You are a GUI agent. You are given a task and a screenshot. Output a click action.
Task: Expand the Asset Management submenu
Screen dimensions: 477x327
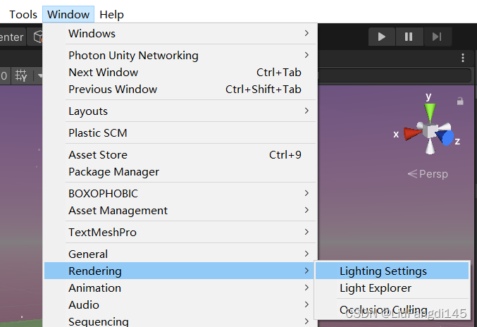(x=180, y=211)
